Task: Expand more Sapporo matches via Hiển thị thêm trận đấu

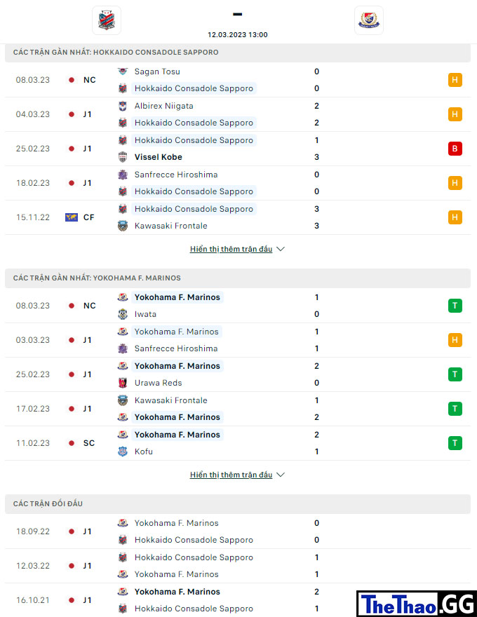Action: coord(231,249)
